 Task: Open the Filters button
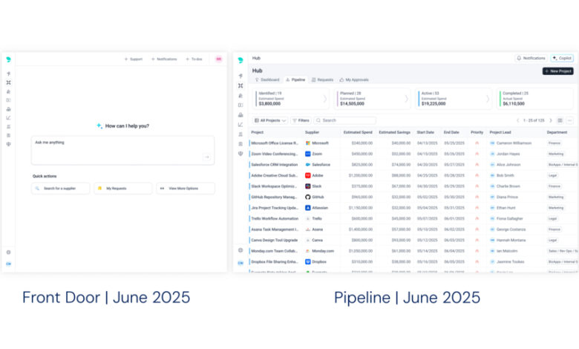(301, 120)
